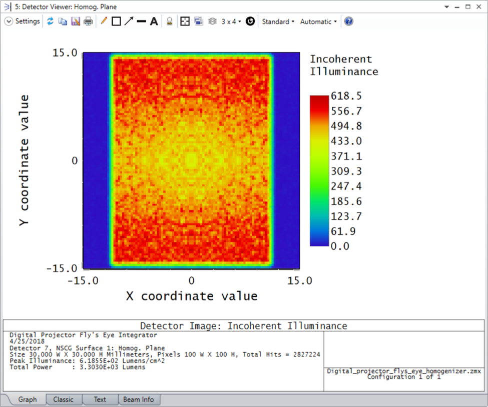Open the Settings panel expander
Screen dimensions: 488x407
click(x=9, y=21)
